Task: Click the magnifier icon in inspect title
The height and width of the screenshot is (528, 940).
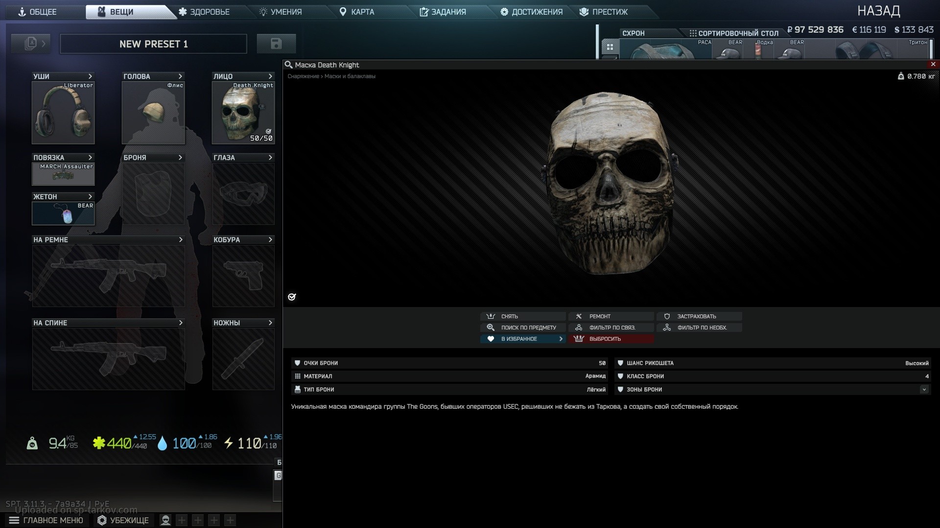Action: coord(288,65)
